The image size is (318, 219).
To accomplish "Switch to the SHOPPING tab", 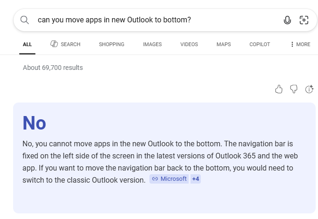I will click(x=112, y=44).
